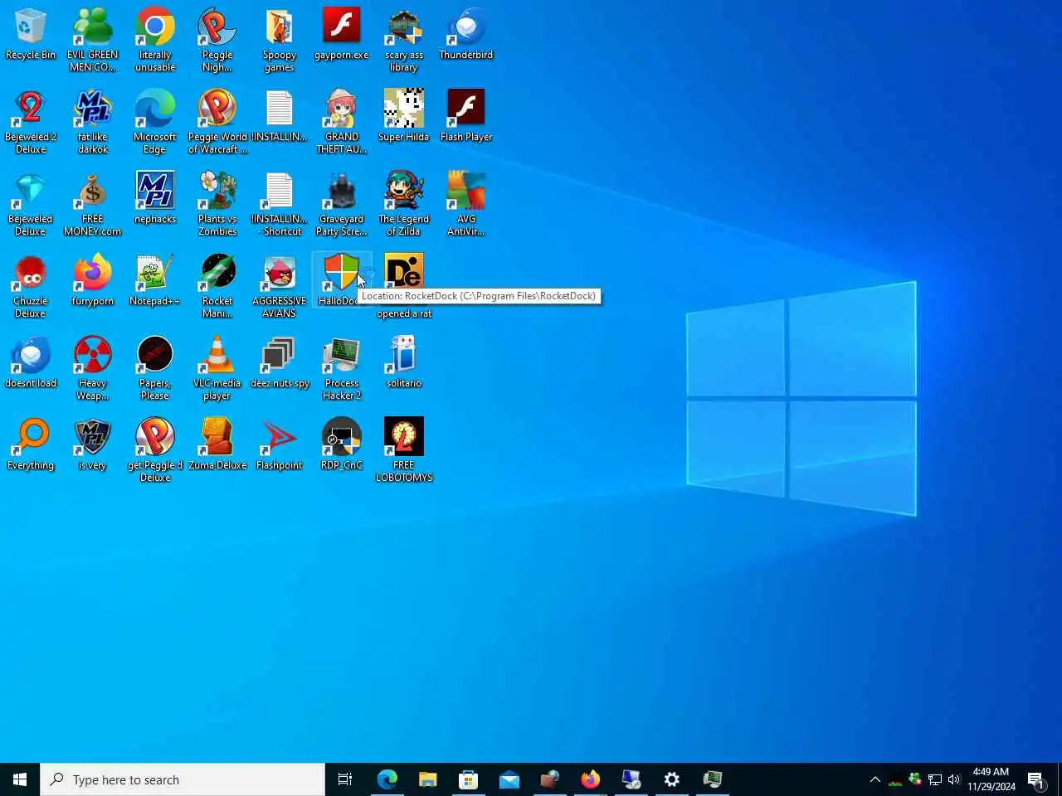Select the Rocket Mani... desktop icon
This screenshot has height=796, width=1062.
click(x=217, y=286)
